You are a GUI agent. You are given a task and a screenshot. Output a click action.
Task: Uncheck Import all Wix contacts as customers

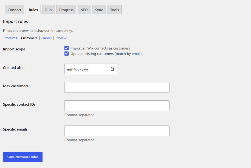[67, 48]
